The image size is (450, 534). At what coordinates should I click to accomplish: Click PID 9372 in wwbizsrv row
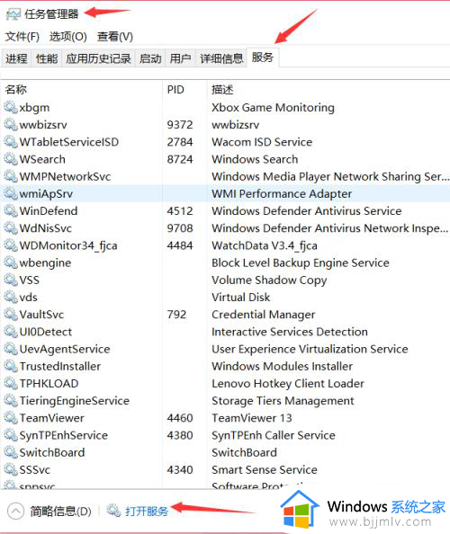(180, 125)
